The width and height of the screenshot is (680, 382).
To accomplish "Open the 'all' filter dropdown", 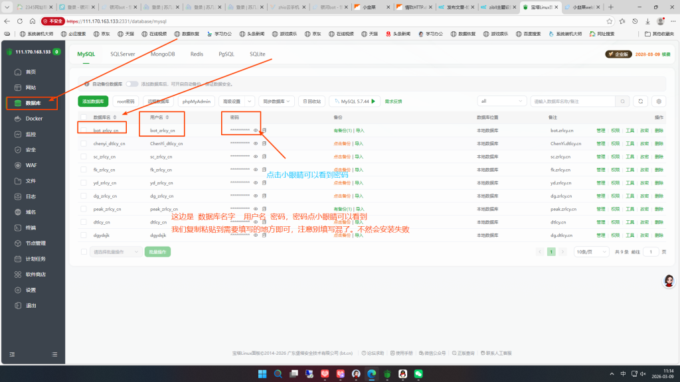I will click(x=502, y=101).
